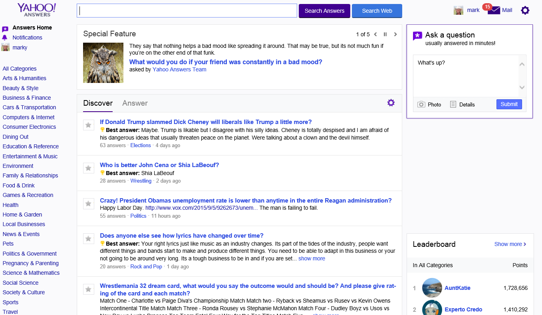
Task: Open Experto Credo's profile name link
Action: click(x=463, y=309)
